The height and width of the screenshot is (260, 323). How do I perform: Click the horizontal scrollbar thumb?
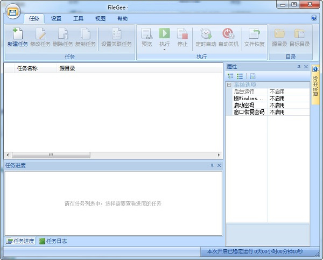point(51,155)
